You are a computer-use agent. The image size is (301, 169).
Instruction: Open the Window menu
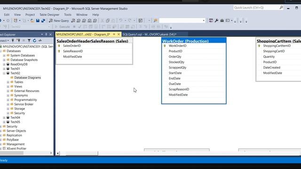(x=82, y=15)
